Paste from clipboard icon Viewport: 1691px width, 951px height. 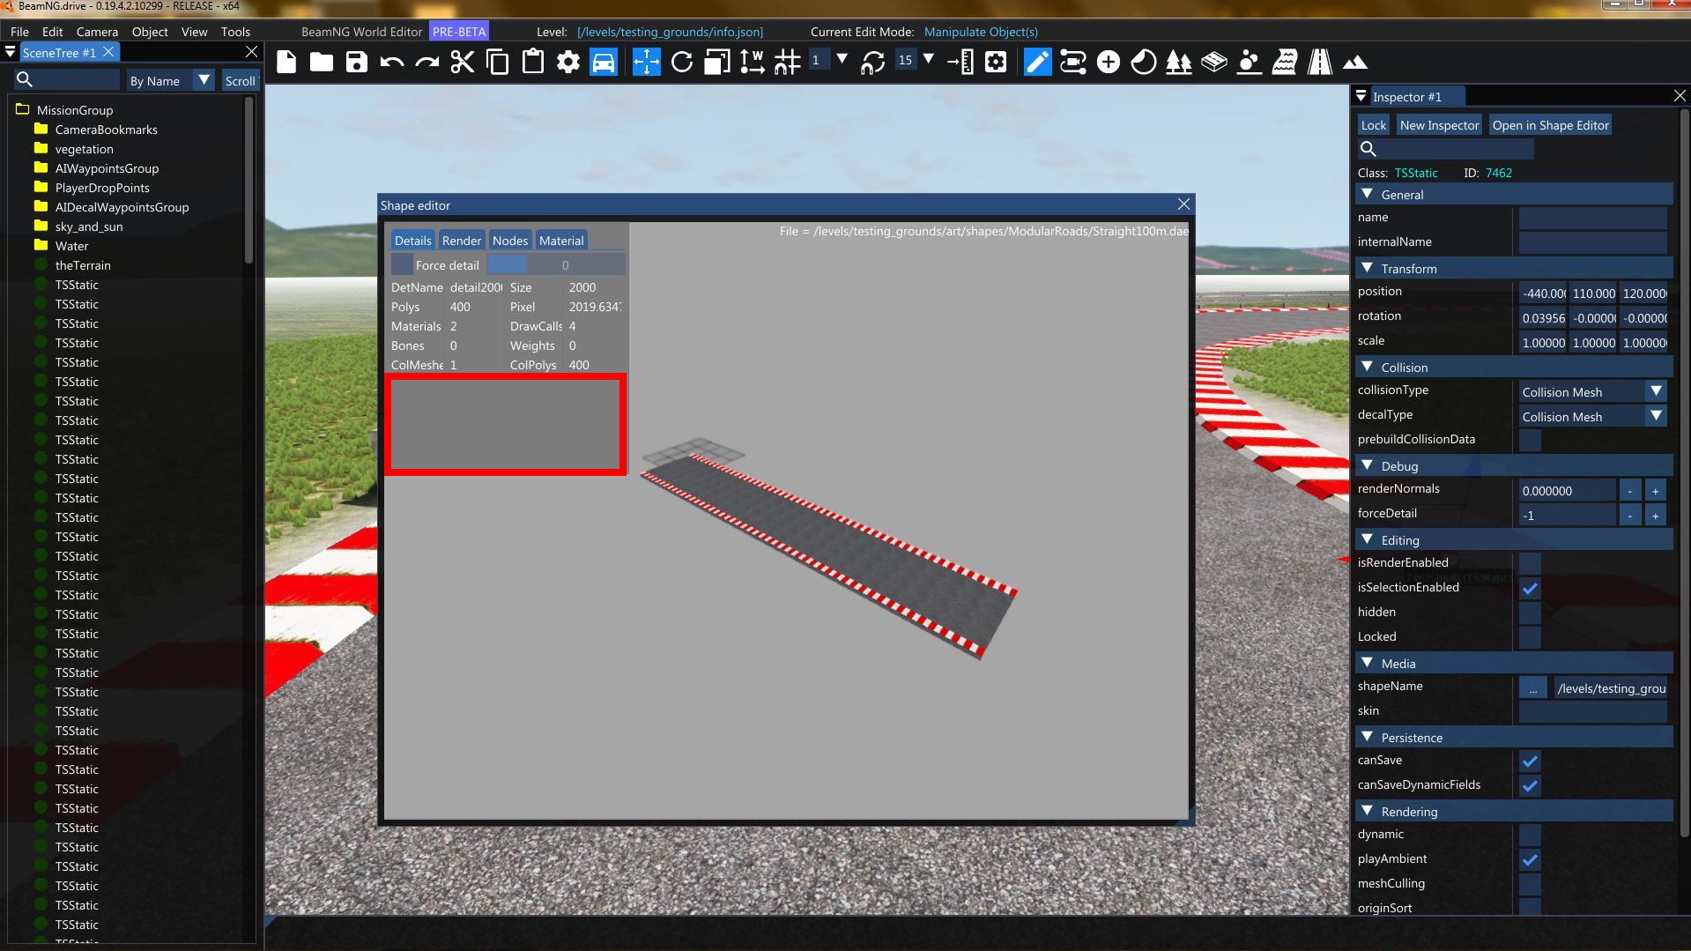[533, 62]
